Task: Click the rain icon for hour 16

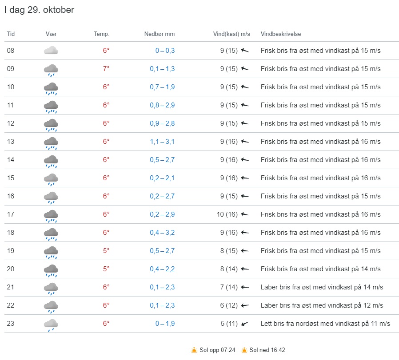Action: click(51, 197)
